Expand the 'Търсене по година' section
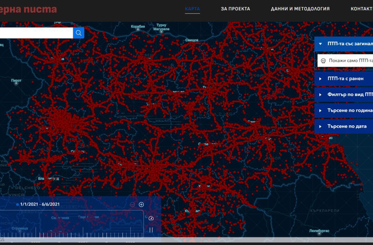This screenshot has height=245, width=373. (x=344, y=110)
